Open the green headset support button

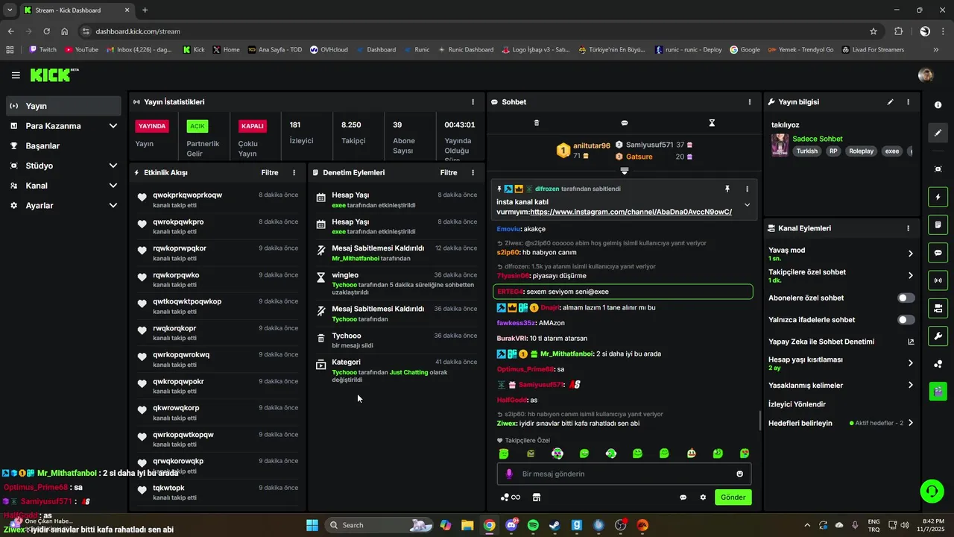pos(932,491)
